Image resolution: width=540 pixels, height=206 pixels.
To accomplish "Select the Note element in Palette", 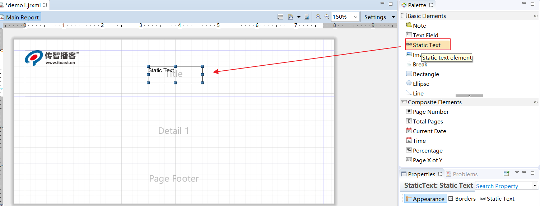I will [x=416, y=25].
